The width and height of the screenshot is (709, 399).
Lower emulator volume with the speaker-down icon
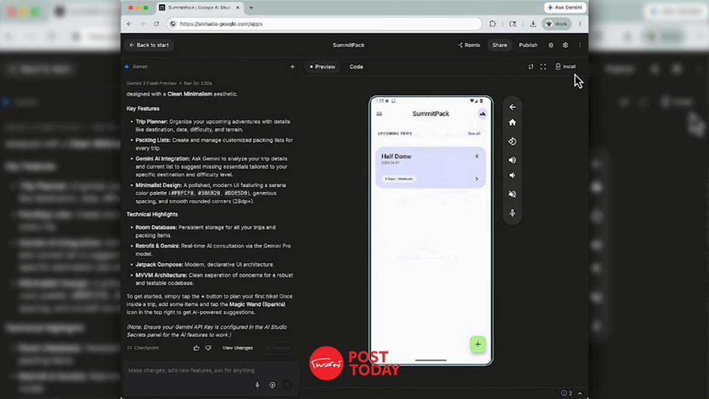512,176
